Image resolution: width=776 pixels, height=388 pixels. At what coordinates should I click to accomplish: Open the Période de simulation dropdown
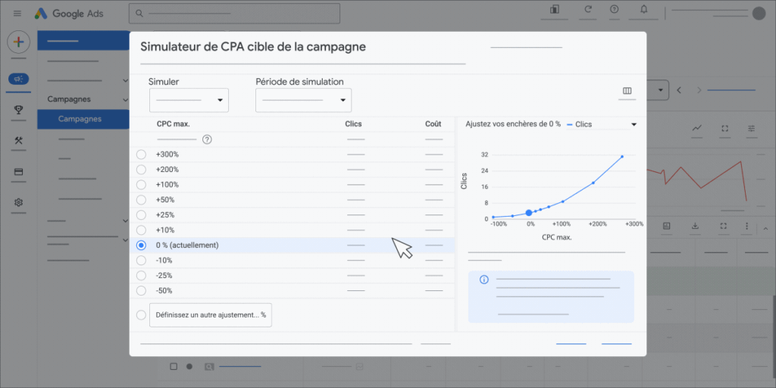303,100
